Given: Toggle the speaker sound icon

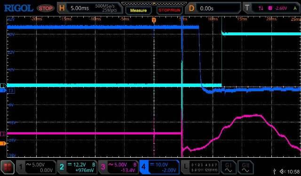Looking at the screenshot, I should [282, 171].
